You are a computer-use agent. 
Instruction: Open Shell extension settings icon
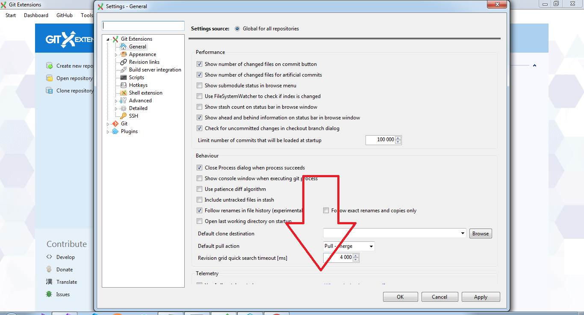(124, 92)
